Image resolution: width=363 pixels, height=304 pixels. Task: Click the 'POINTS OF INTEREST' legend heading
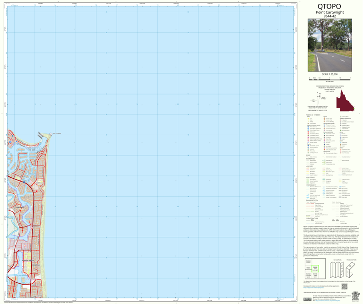pyautogui.click(x=313, y=115)
